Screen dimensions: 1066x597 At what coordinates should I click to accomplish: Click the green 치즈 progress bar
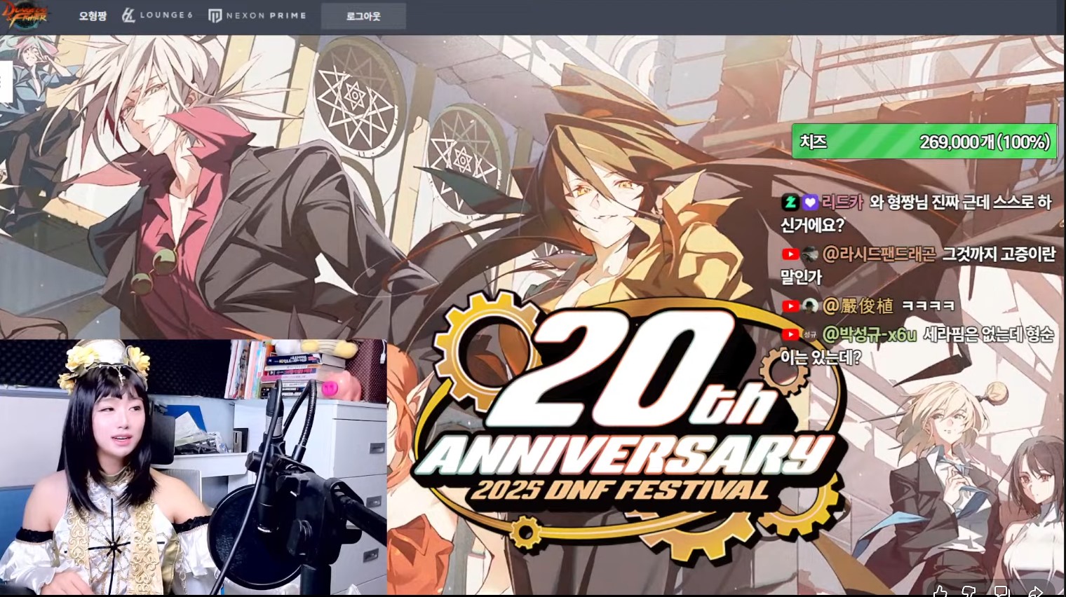coord(924,142)
